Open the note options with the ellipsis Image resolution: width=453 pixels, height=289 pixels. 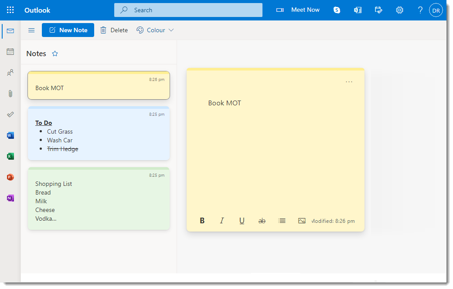348,81
